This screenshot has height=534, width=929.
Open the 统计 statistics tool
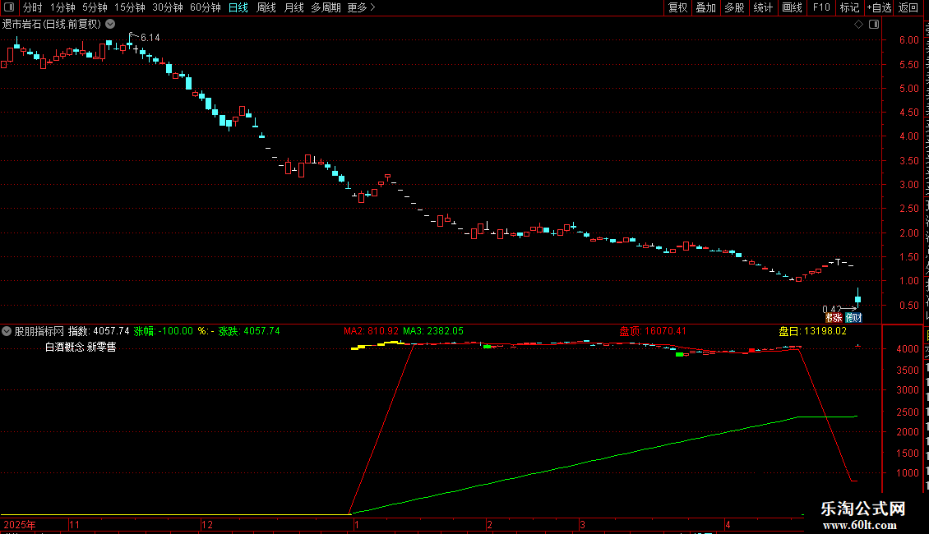763,7
